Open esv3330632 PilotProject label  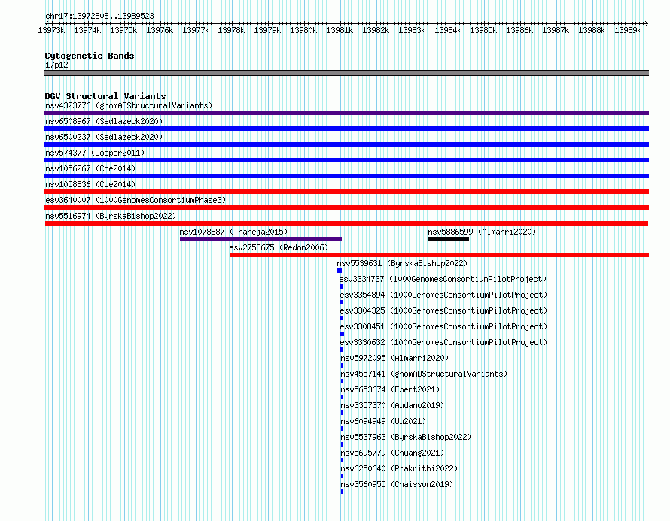click(x=443, y=342)
